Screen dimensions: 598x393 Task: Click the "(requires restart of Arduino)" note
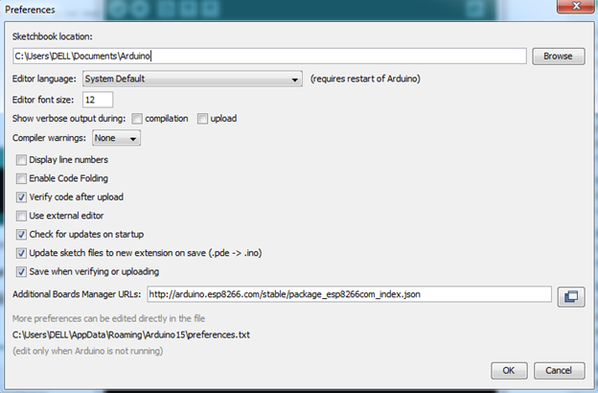365,79
